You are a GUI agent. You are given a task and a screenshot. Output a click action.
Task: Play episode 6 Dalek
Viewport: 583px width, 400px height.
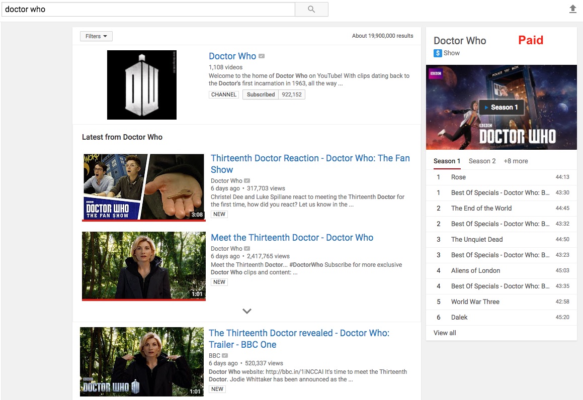pos(502,318)
